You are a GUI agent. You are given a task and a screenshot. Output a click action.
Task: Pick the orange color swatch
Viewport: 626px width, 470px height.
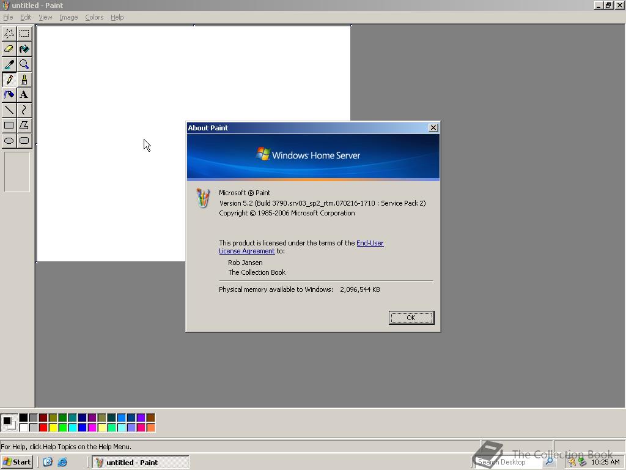[150, 428]
